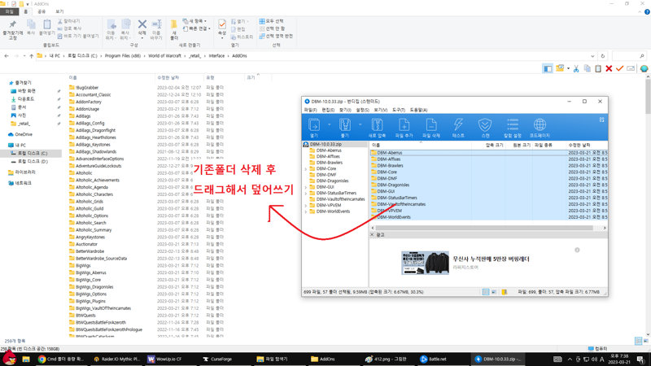
Task: Click the toolbar customize icon at Bandizip's toolbar corner
Action: pos(601,120)
